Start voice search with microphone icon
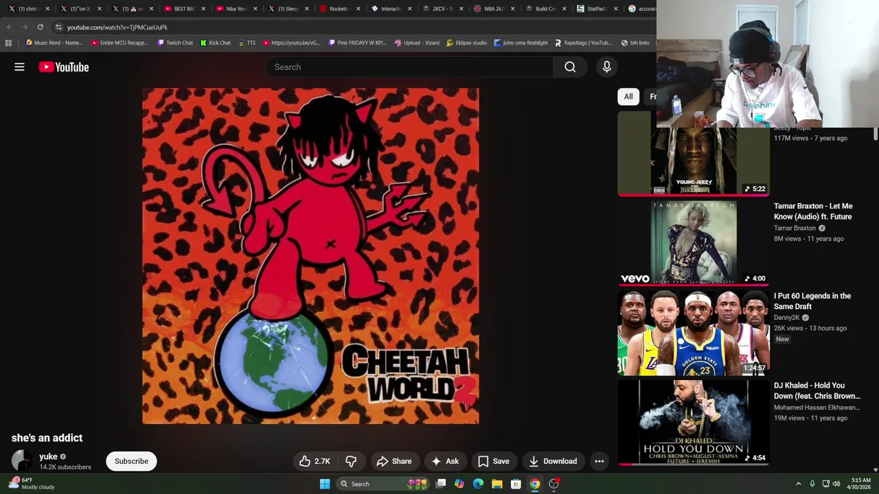 point(606,67)
